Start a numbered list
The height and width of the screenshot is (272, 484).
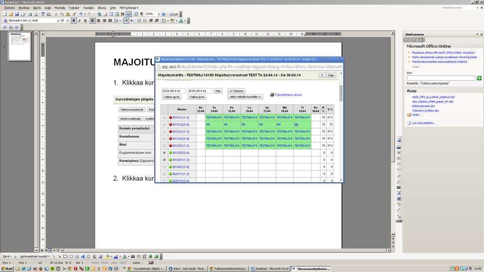point(139,21)
